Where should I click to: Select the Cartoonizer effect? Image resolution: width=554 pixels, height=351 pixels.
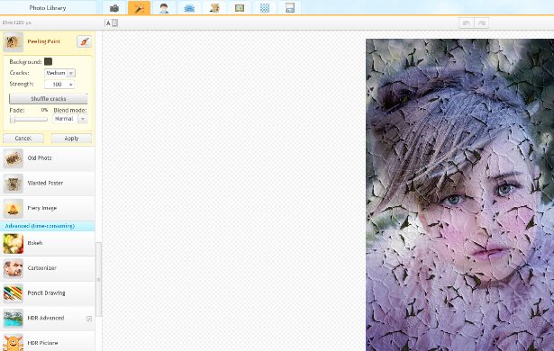(x=48, y=268)
